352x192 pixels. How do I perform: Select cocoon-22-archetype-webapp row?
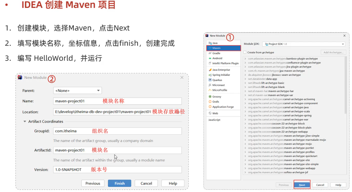pos(294,132)
